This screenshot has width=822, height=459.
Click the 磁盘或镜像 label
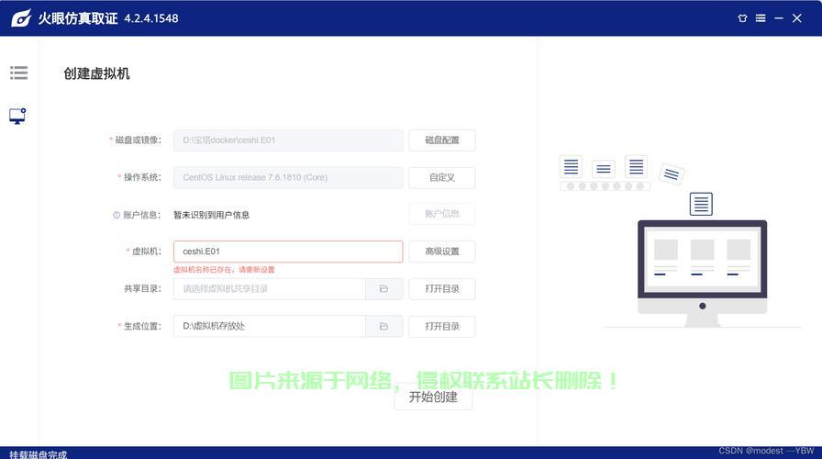point(138,140)
